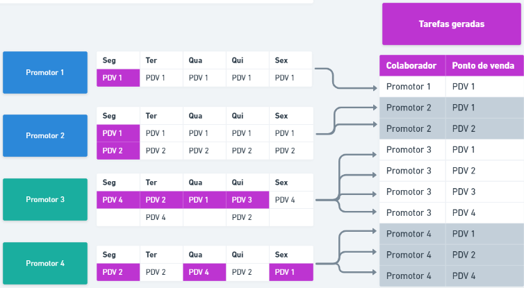The height and width of the screenshot is (288, 524).
Task: Select highlighted PDV 1 Monday cell for Promotor 1
Action: coord(117,78)
